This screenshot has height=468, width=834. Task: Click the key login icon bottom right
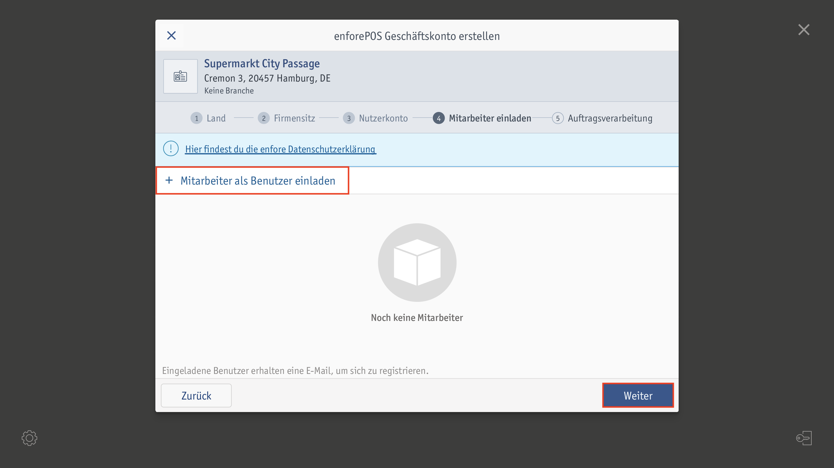[x=804, y=438]
